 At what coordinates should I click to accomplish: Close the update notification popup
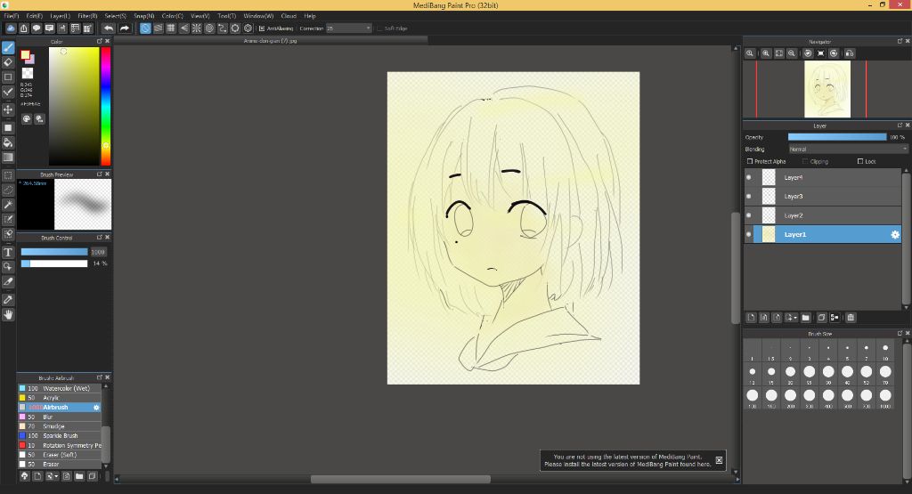click(x=720, y=460)
